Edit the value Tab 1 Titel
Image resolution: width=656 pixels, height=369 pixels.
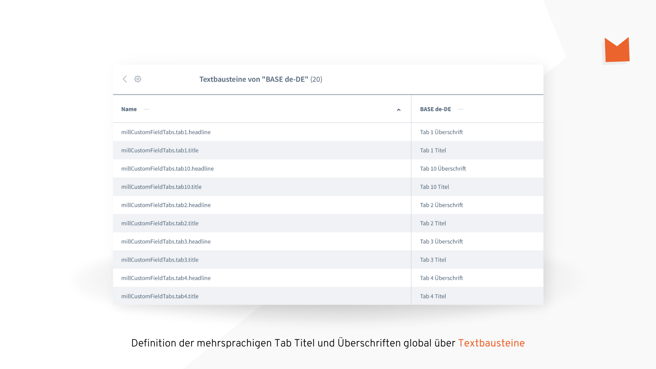(433, 150)
